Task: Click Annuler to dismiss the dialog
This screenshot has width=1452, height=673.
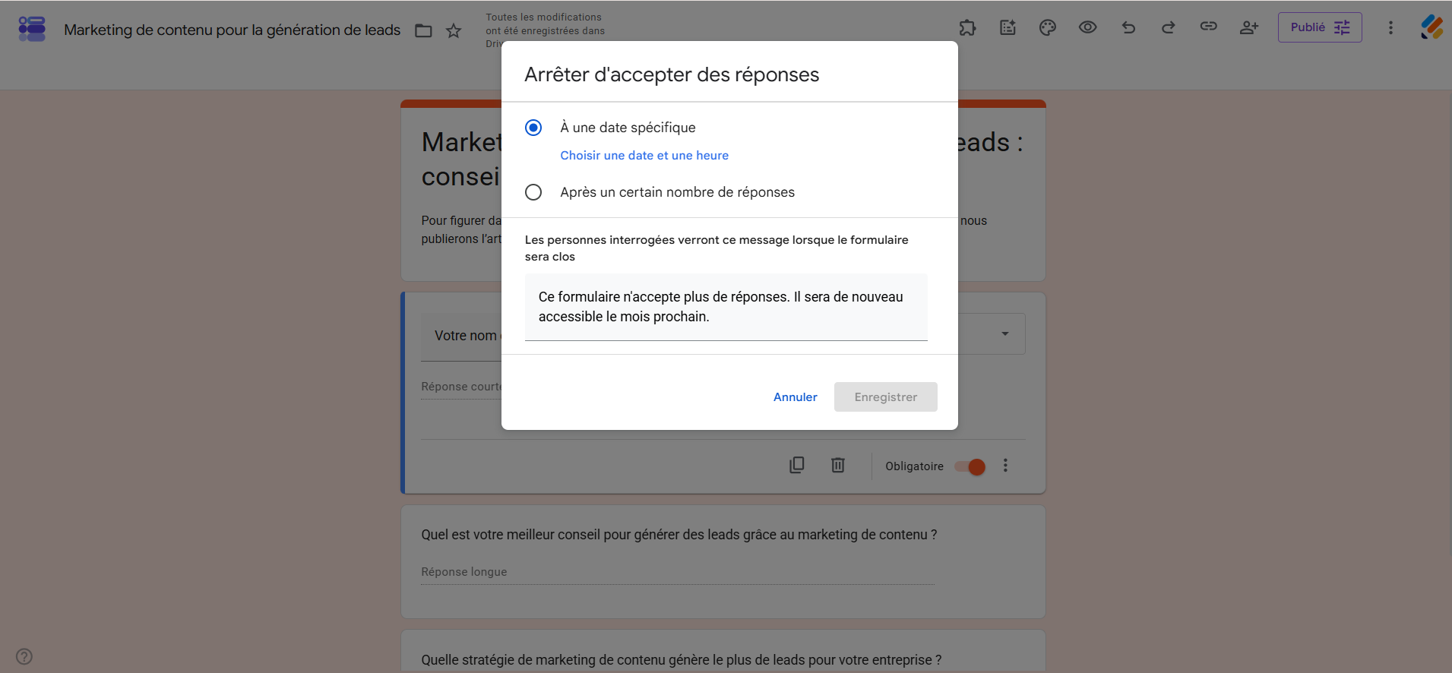Action: [x=796, y=397]
